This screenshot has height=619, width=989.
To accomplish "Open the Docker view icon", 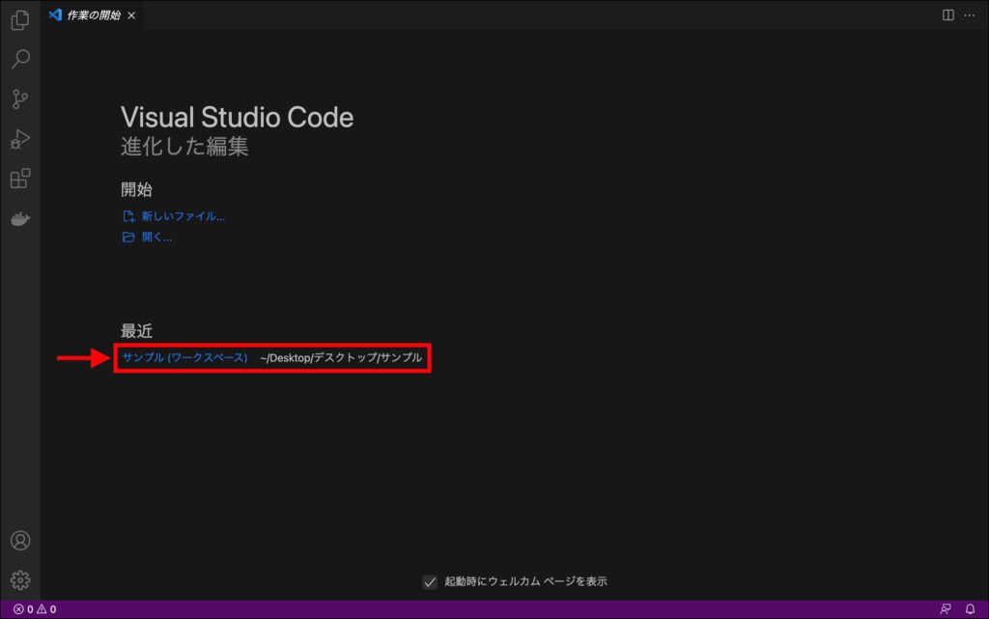I will tap(20, 219).
